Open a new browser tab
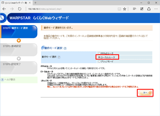Viewport: 160px width, 116px height. tap(36, 3)
